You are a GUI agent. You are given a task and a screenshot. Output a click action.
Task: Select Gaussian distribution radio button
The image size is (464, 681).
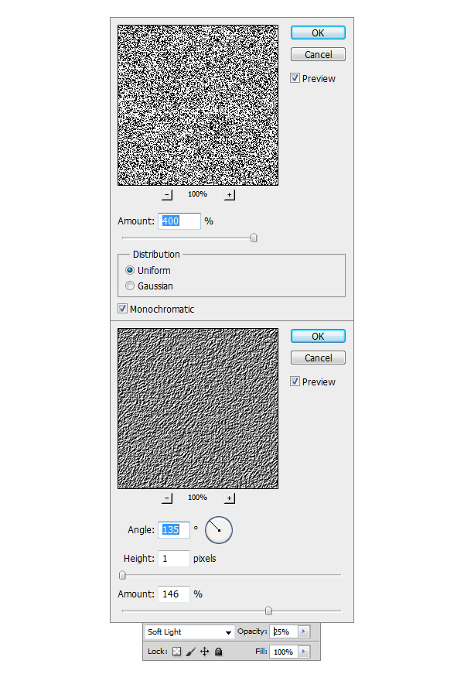tap(129, 286)
